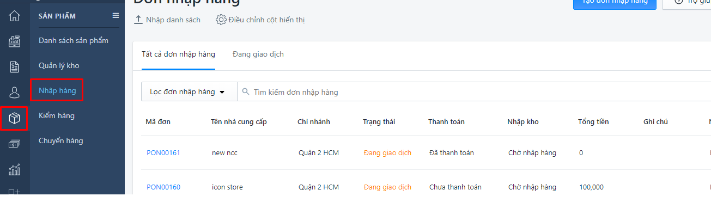Collapse the Sản phẩm menu hamburger icon
711x202 pixels.
click(x=116, y=16)
